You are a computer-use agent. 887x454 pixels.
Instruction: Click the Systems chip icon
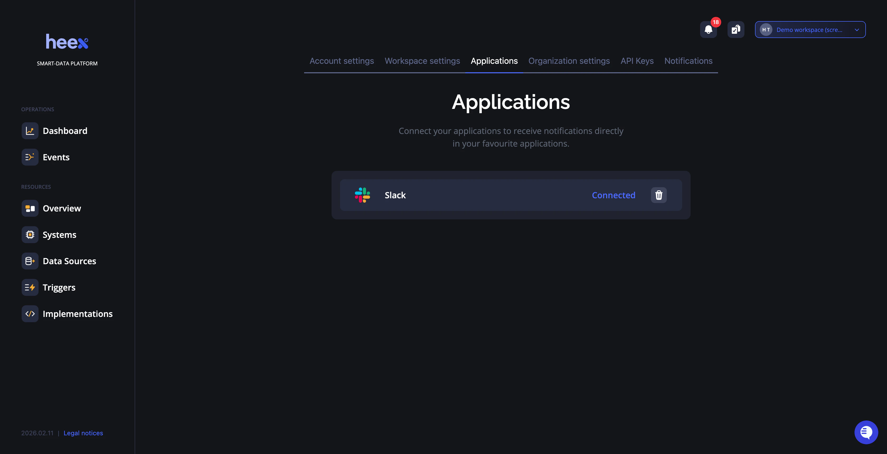pyautogui.click(x=30, y=235)
